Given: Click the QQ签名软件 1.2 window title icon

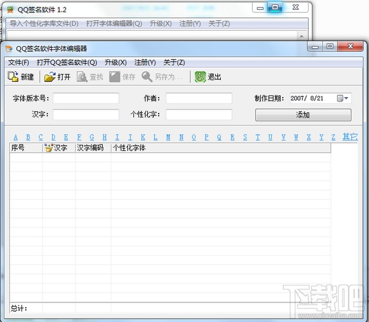Looking at the screenshot, I should point(10,10).
